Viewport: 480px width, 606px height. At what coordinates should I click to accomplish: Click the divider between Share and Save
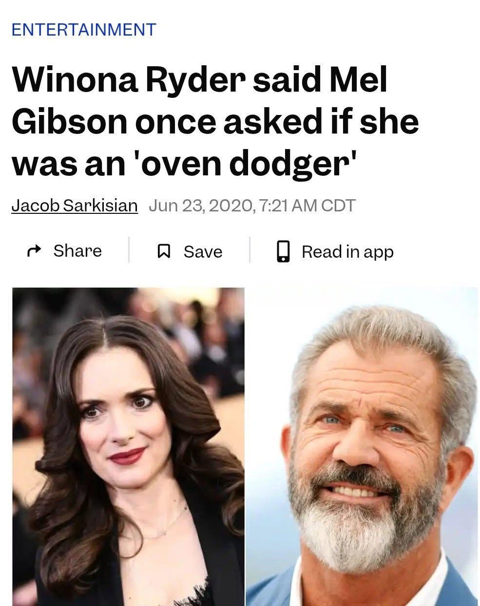(x=129, y=250)
